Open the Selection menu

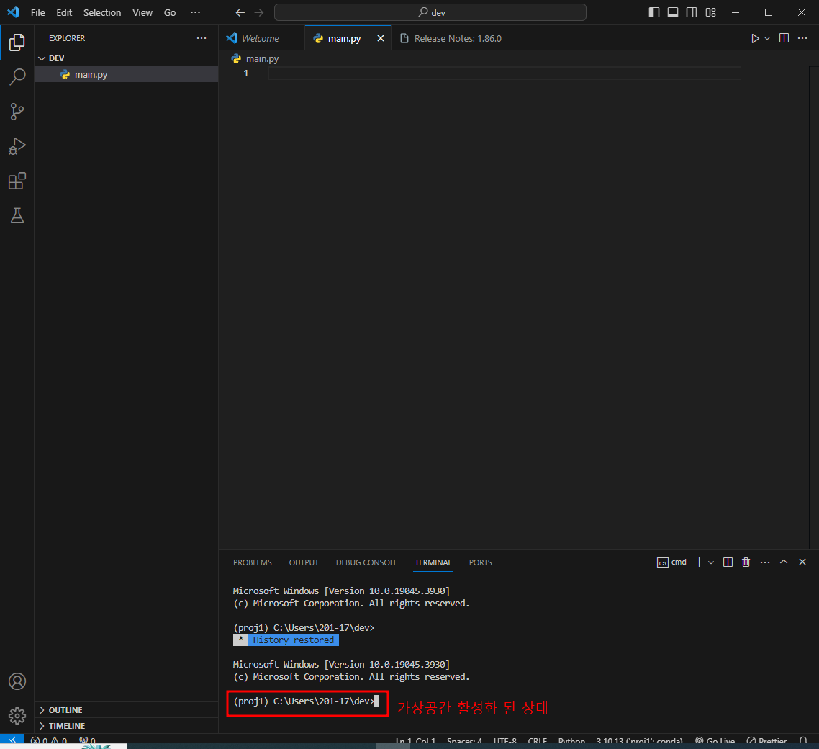click(x=102, y=12)
